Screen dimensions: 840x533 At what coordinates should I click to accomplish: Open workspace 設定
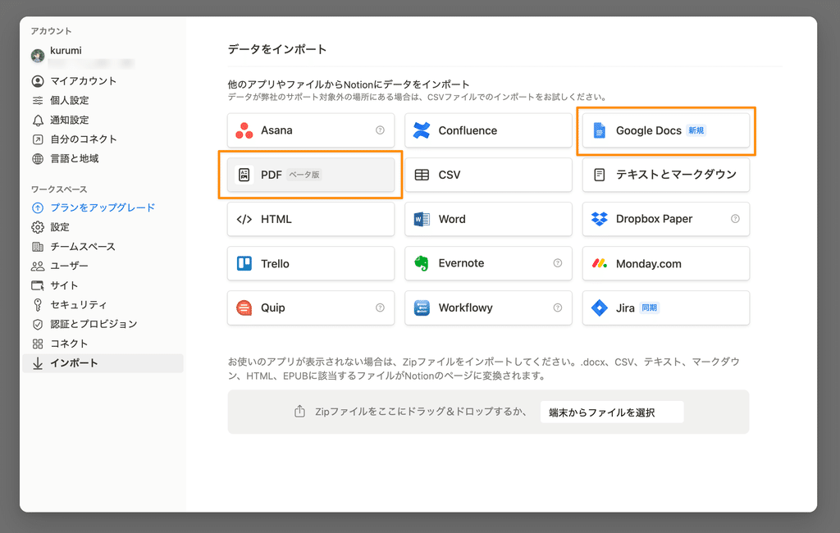[x=103, y=227]
